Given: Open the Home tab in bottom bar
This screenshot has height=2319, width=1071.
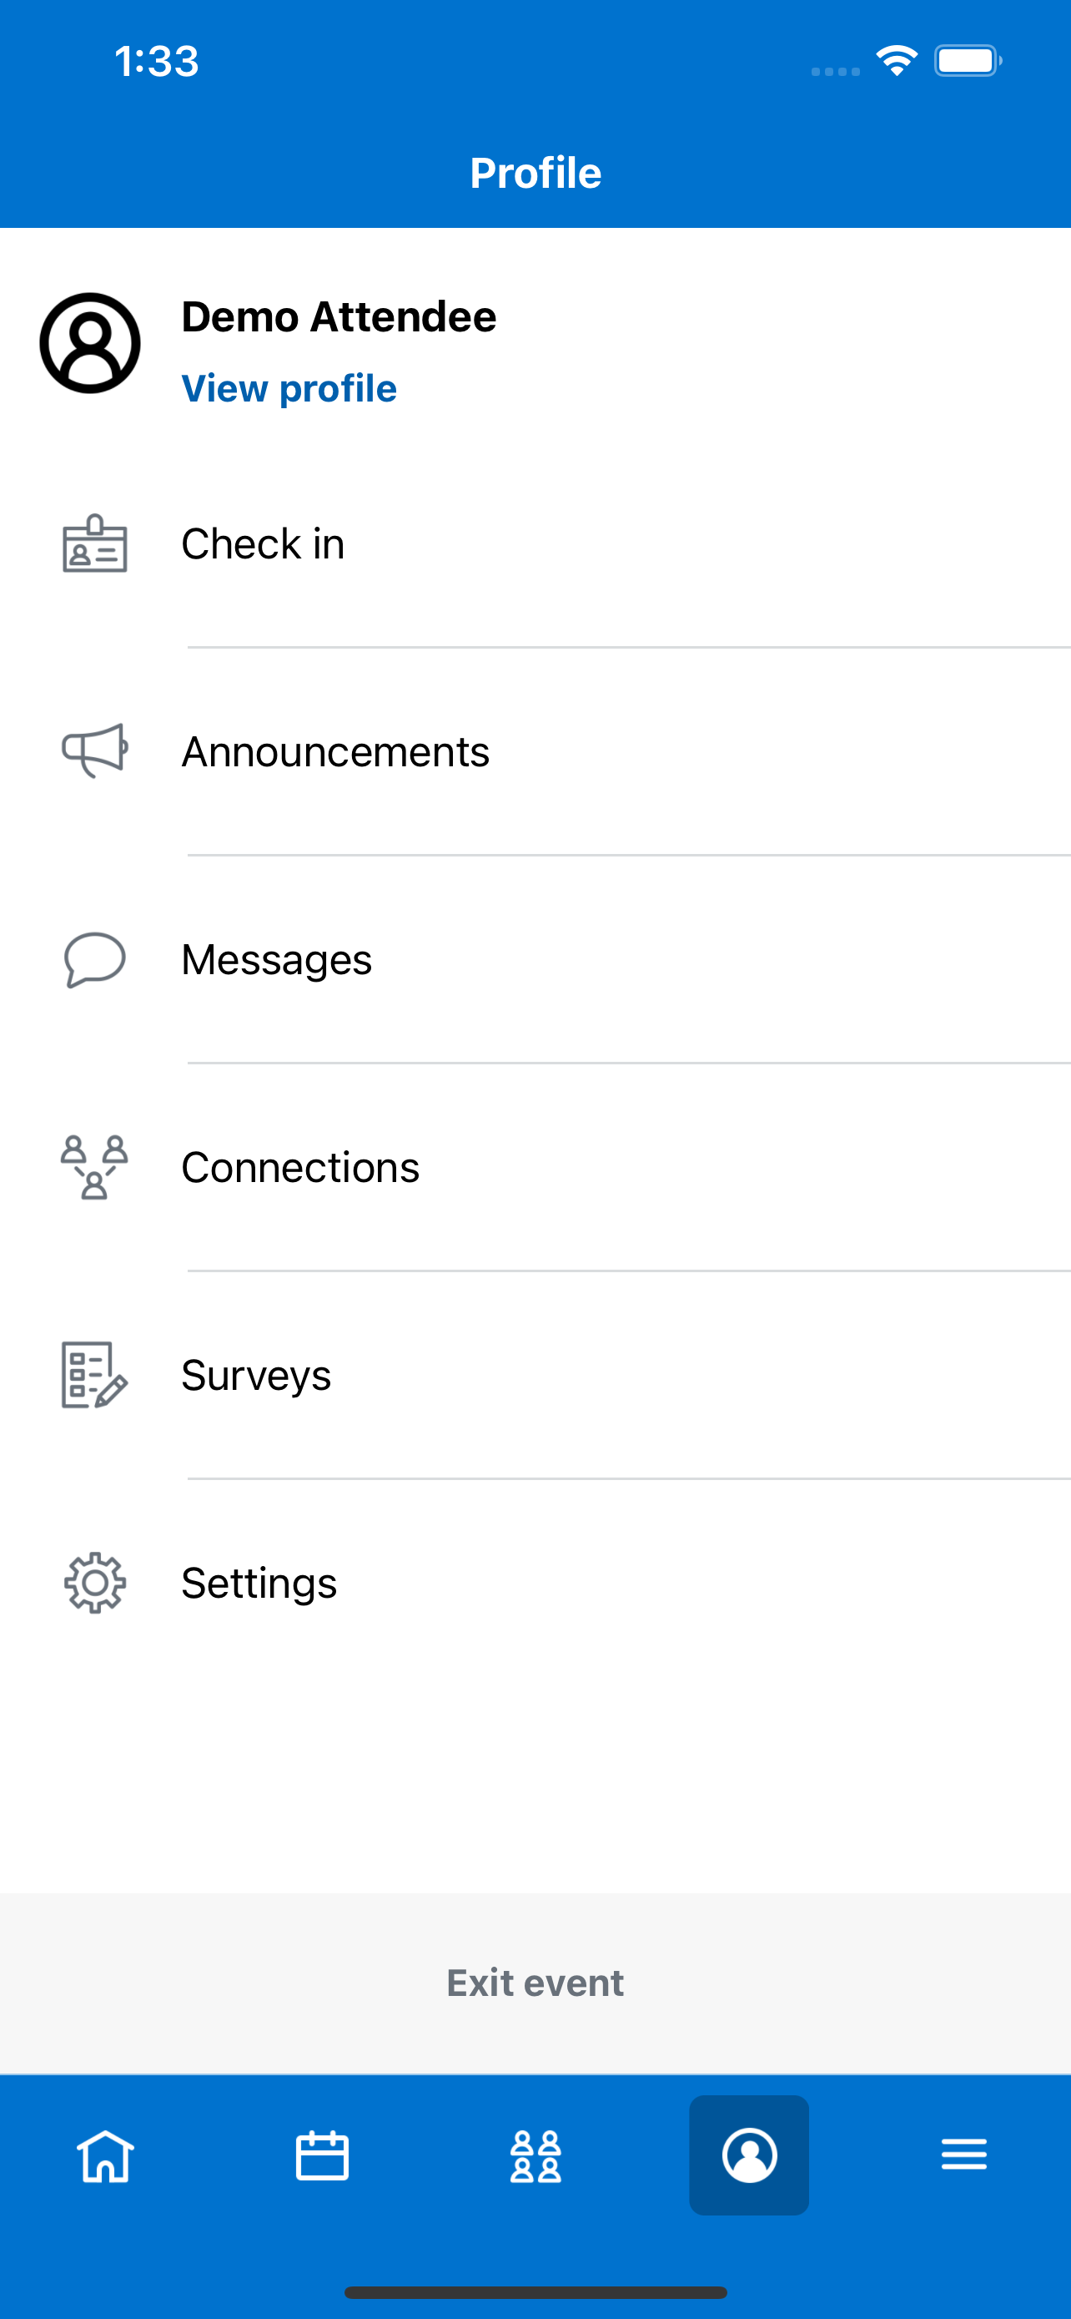Looking at the screenshot, I should pos(106,2156).
